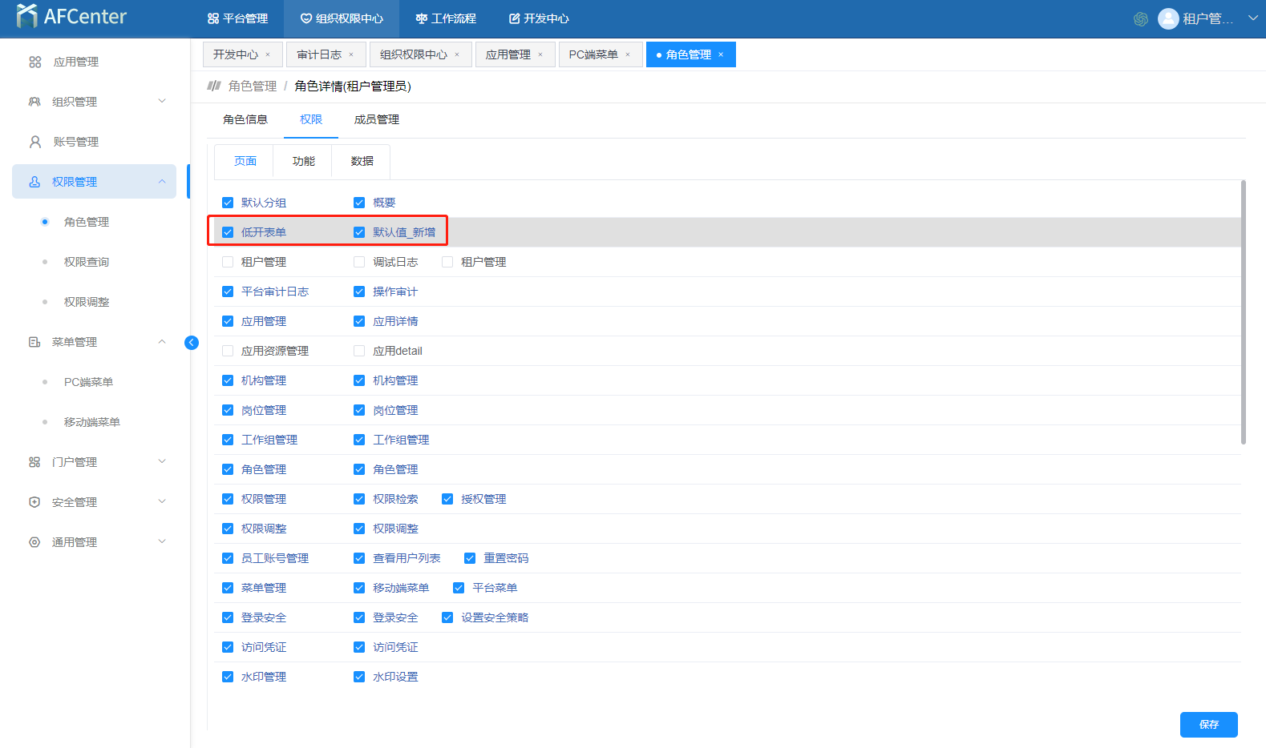This screenshot has height=748, width=1266.
Task: Open the user account dropdown arrow
Action: [1252, 18]
